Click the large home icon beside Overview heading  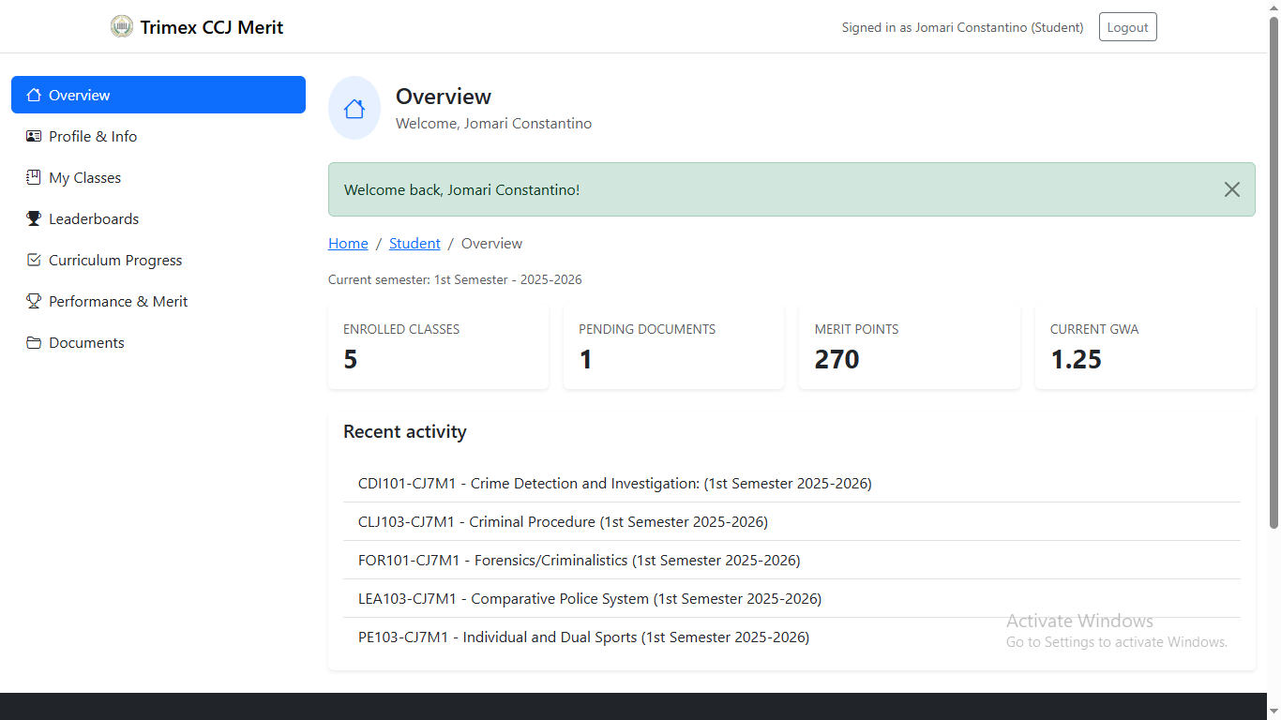point(354,109)
